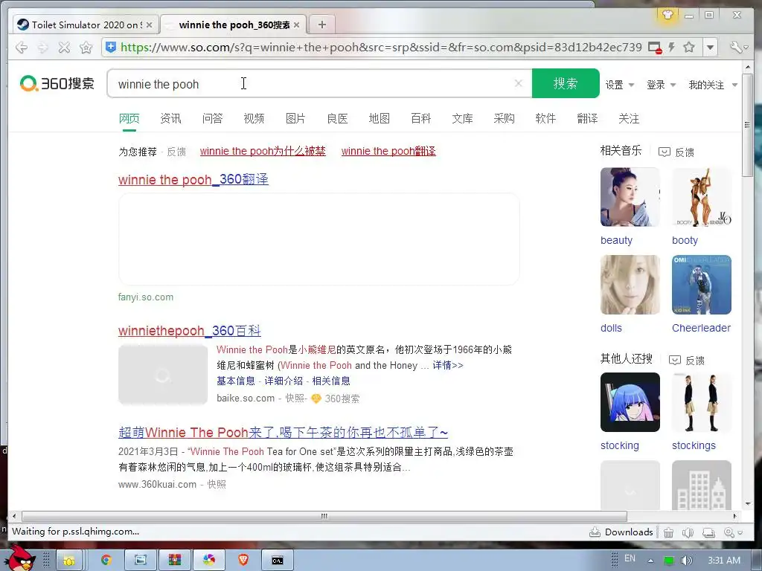The height and width of the screenshot is (571, 762).
Task: Open zoom magnifier dropdown in status bar
Action: pyautogui.click(x=733, y=532)
